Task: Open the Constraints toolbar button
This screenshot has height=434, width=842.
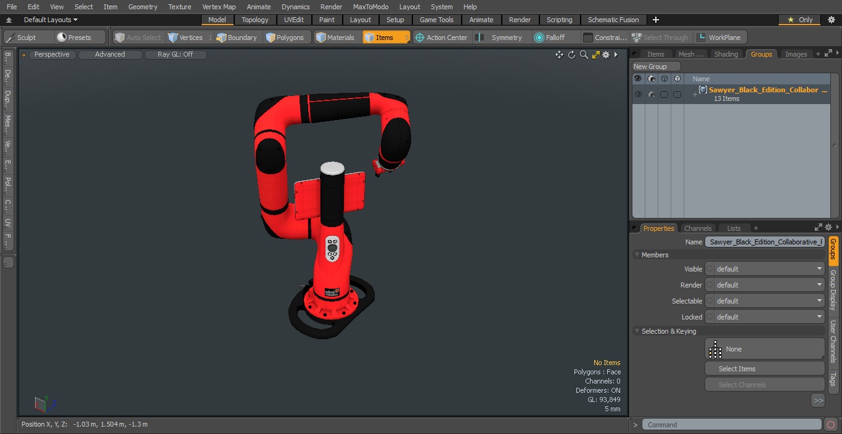Action: click(x=605, y=38)
